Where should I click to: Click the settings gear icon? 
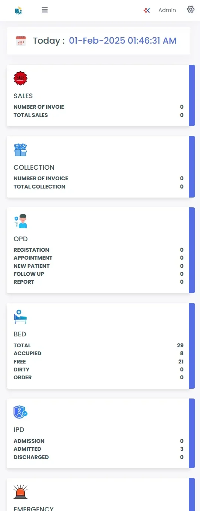click(191, 9)
